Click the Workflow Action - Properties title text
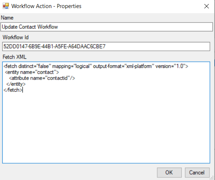Screen dimensions: 215x180 (x=47, y=6)
